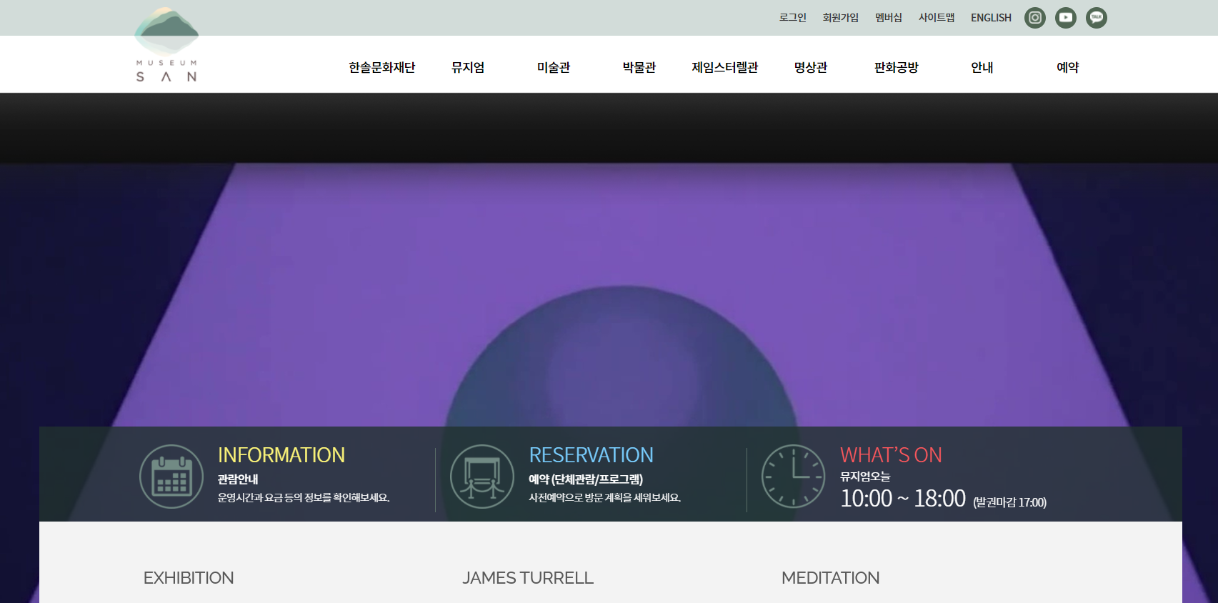Click the 사전예약으로 방문 계획 description
The height and width of the screenshot is (603, 1218).
(x=605, y=498)
